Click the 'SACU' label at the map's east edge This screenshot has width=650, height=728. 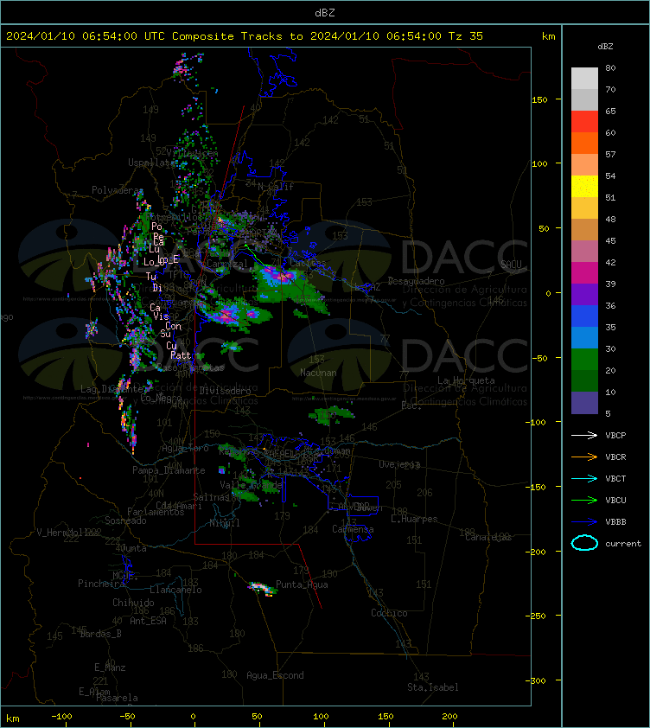(x=511, y=265)
